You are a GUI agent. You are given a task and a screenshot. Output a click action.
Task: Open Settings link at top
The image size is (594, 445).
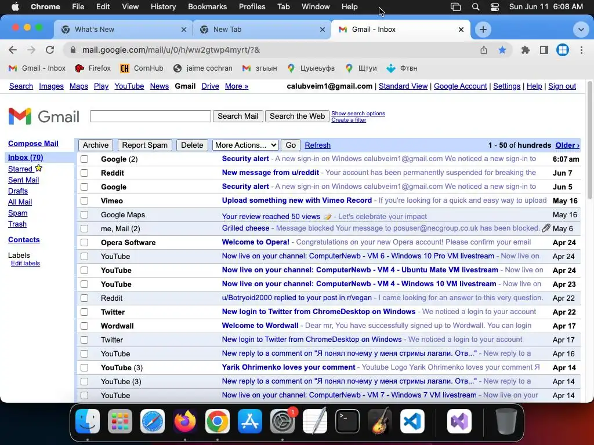tap(506, 86)
